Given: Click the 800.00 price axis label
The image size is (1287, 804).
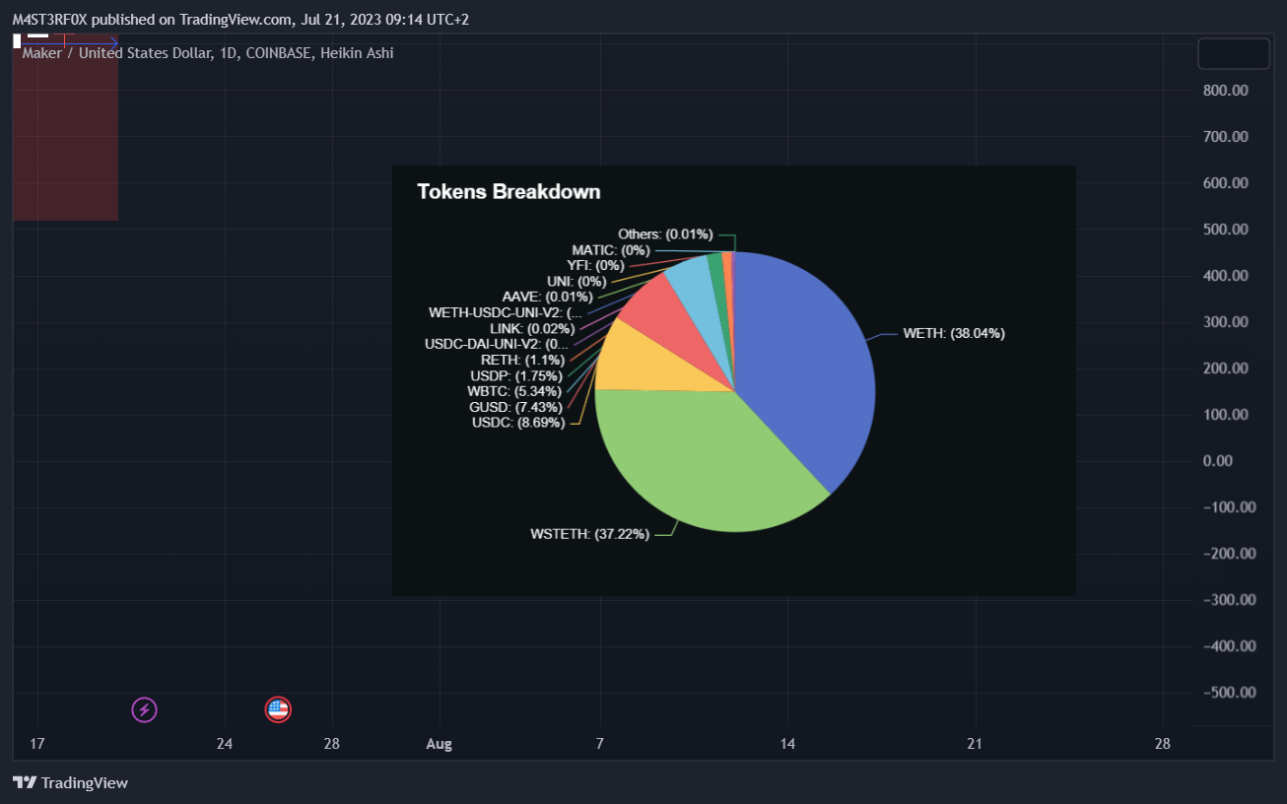Looking at the screenshot, I should pos(1226,90).
